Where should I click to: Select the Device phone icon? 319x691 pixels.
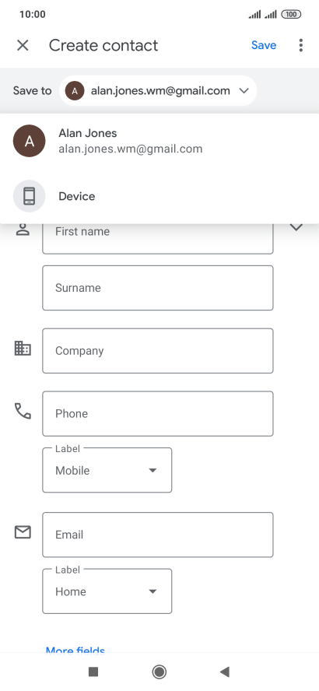pos(29,196)
